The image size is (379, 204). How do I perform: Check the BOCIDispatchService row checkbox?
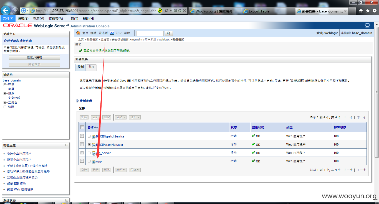(x=82, y=136)
